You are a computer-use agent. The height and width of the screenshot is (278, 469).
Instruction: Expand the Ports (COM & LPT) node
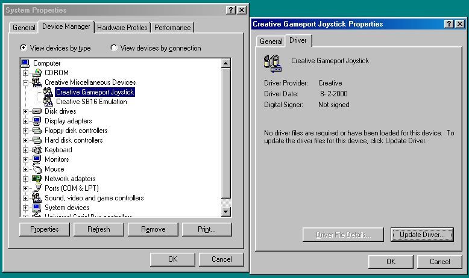click(x=26, y=188)
